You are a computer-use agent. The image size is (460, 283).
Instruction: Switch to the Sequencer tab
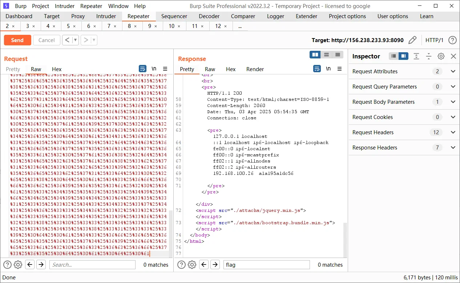coord(174,16)
